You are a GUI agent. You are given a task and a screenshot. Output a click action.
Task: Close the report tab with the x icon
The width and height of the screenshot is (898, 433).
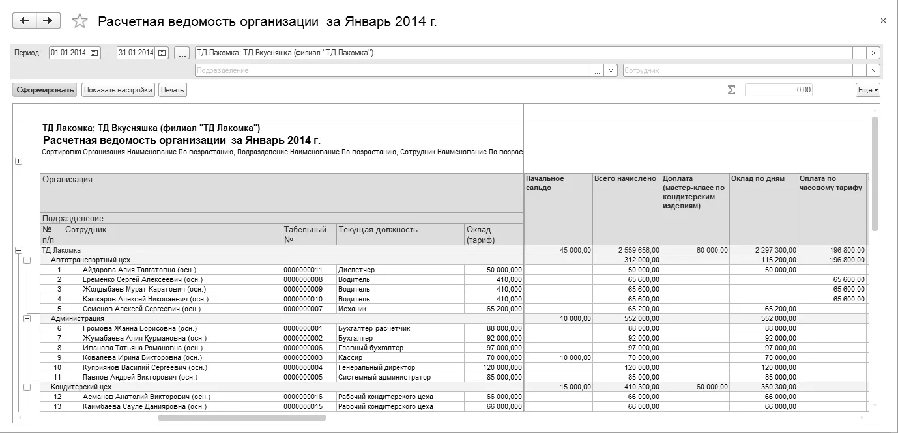pyautogui.click(x=883, y=21)
